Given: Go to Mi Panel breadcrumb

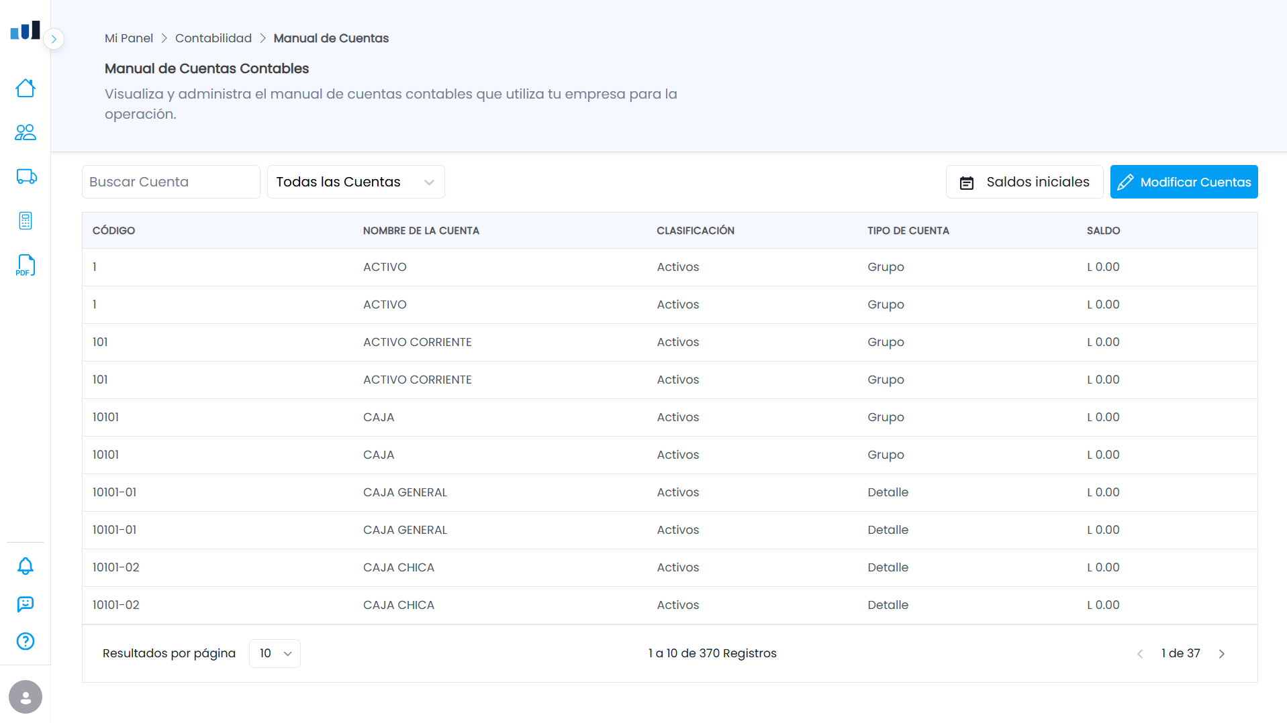Looking at the screenshot, I should 129,38.
